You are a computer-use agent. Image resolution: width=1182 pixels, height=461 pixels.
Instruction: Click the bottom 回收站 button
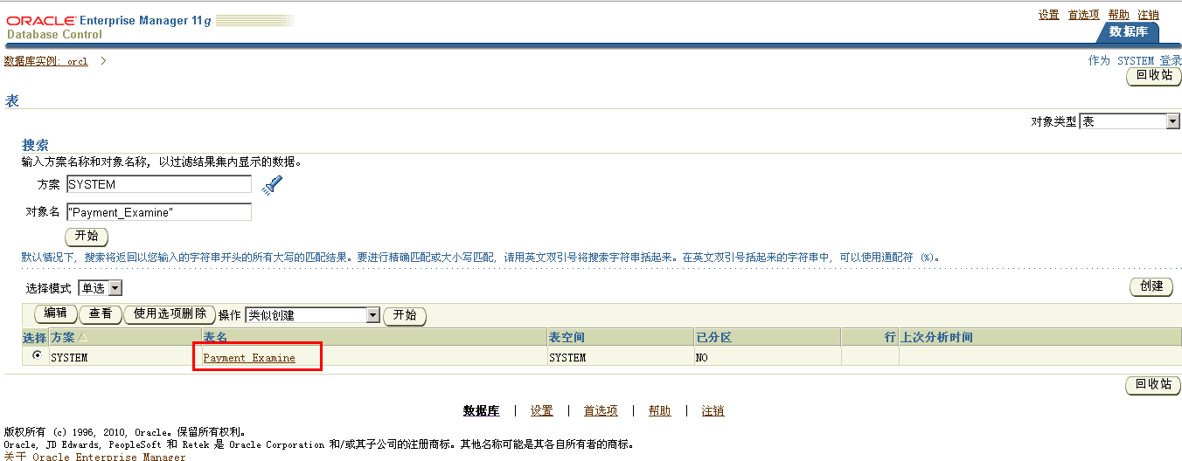click(x=1154, y=385)
